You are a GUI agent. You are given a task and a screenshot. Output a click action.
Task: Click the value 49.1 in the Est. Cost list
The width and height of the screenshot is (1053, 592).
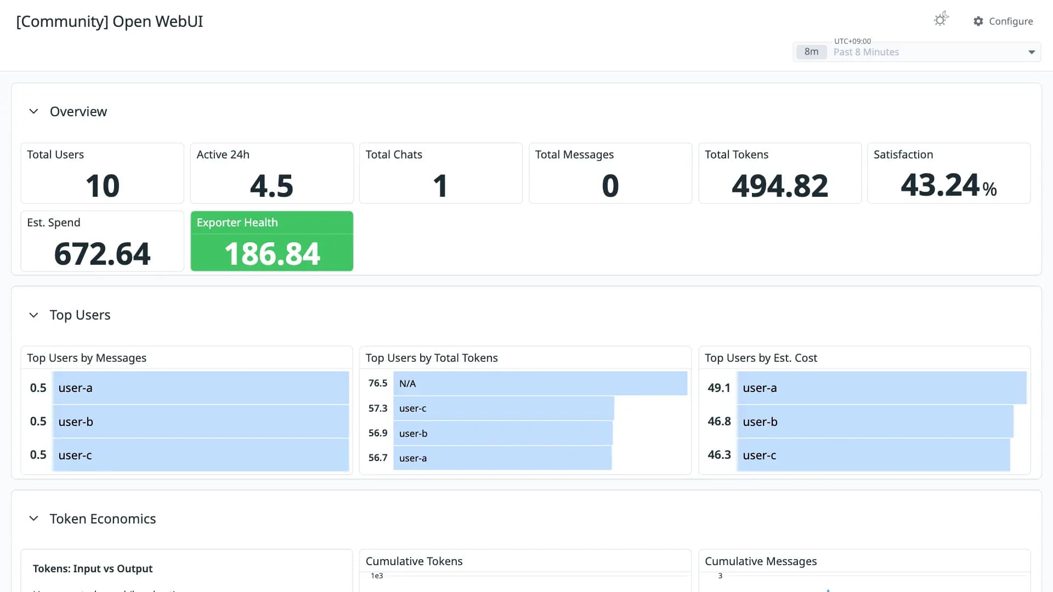[719, 388]
